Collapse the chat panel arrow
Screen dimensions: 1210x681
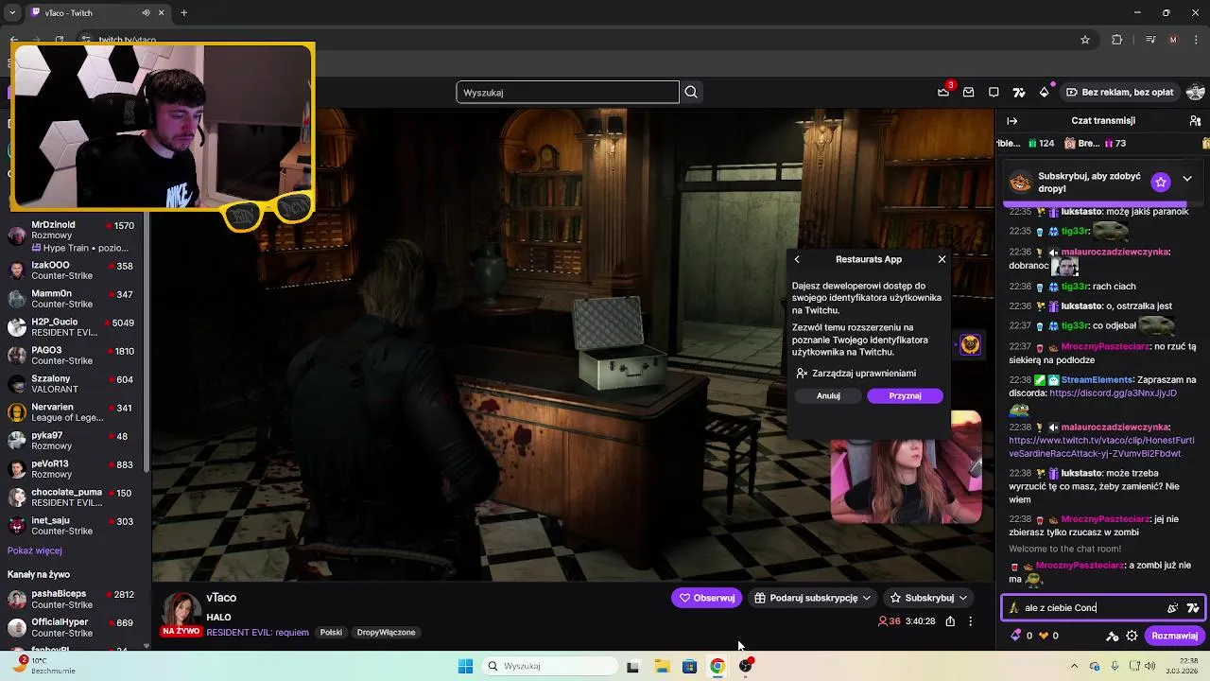tap(1011, 121)
